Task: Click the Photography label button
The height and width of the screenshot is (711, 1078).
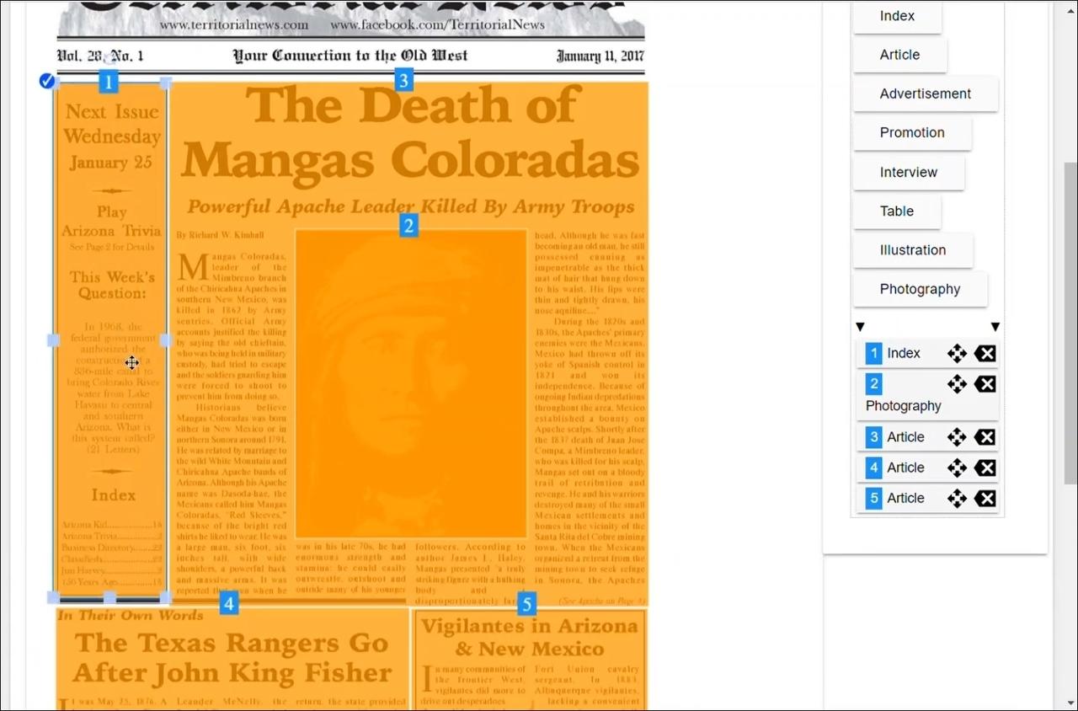Action: tap(920, 289)
